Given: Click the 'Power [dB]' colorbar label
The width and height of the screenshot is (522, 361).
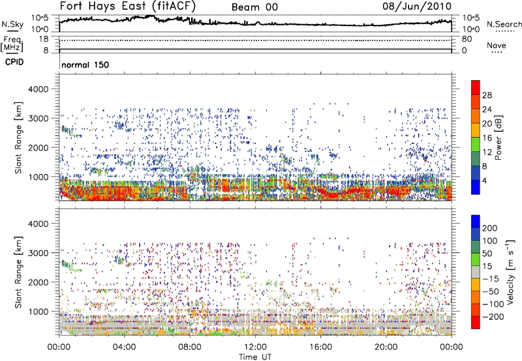Looking at the screenshot, I should pos(498,137).
